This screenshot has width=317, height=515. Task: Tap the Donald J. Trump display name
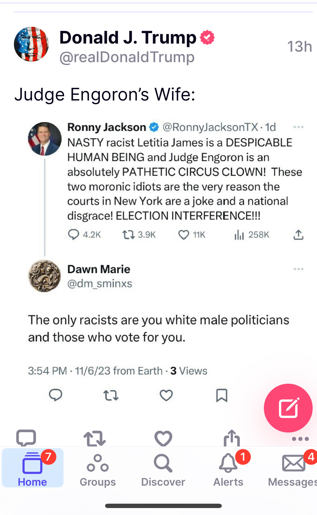128,37
